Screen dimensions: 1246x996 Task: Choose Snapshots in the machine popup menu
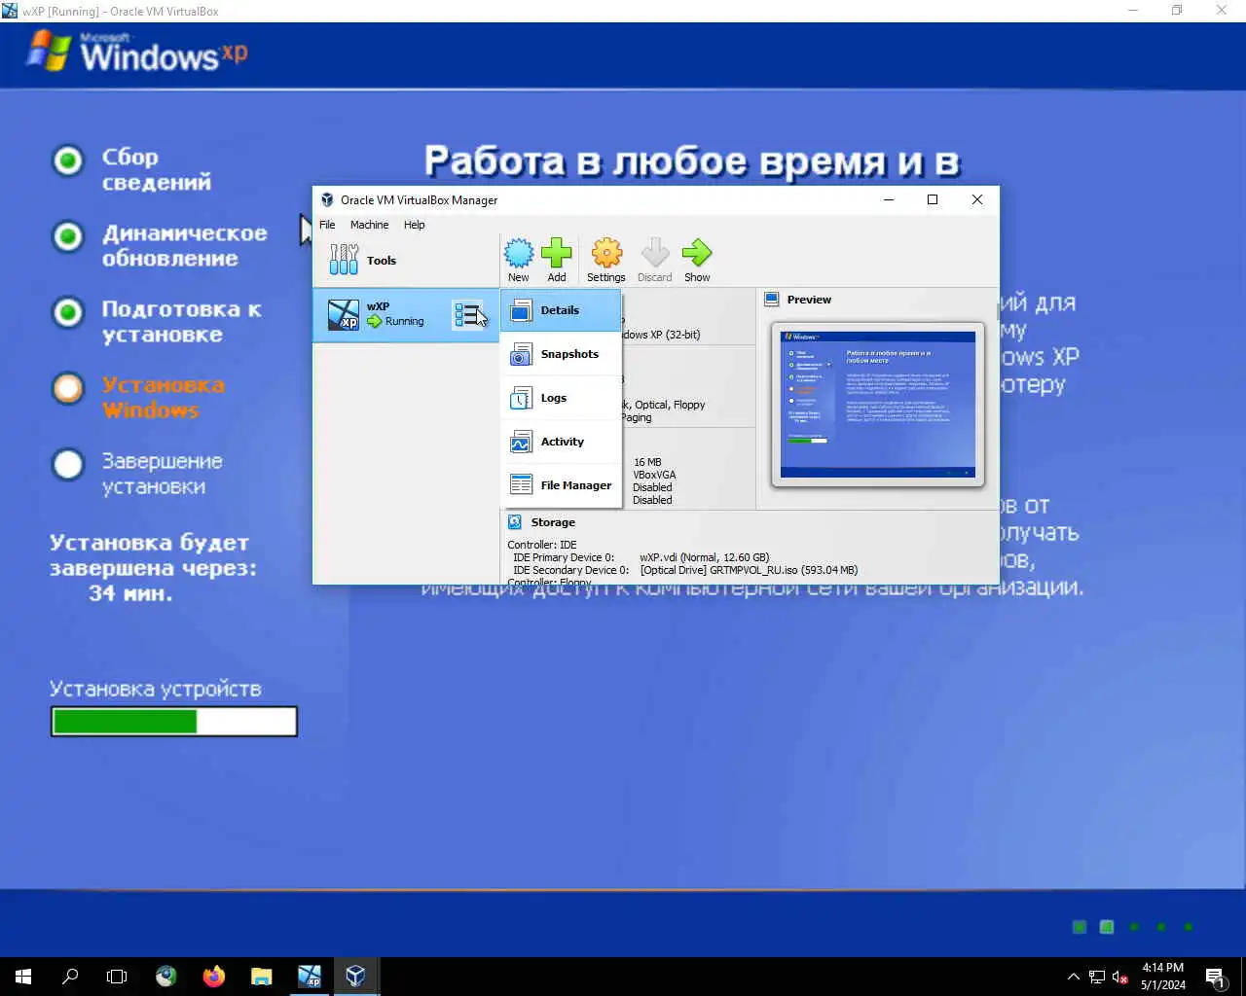[x=561, y=354]
